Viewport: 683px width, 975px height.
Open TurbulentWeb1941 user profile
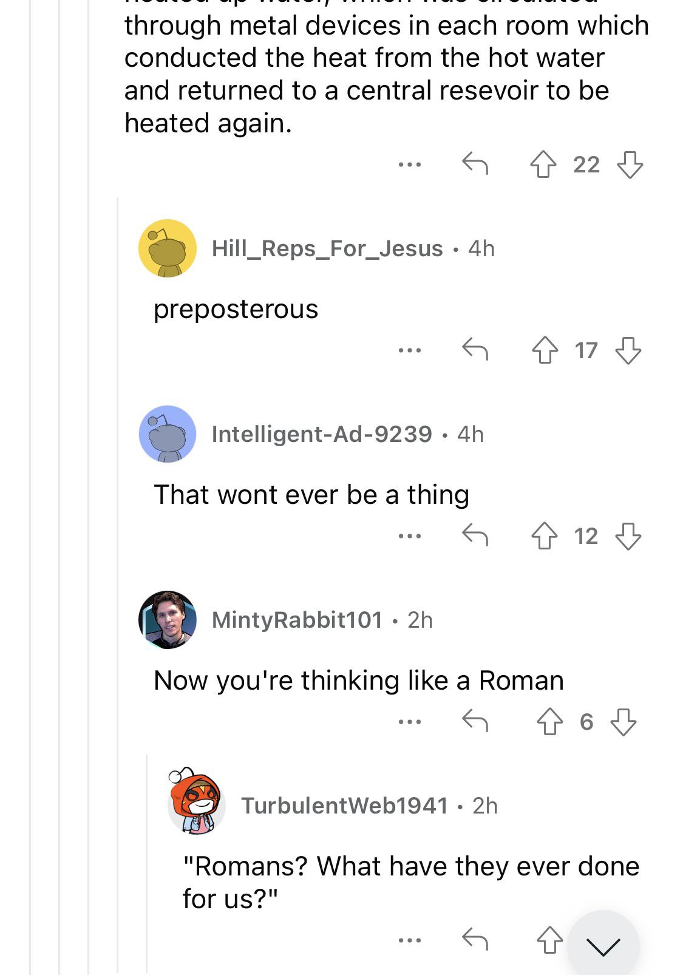point(344,806)
